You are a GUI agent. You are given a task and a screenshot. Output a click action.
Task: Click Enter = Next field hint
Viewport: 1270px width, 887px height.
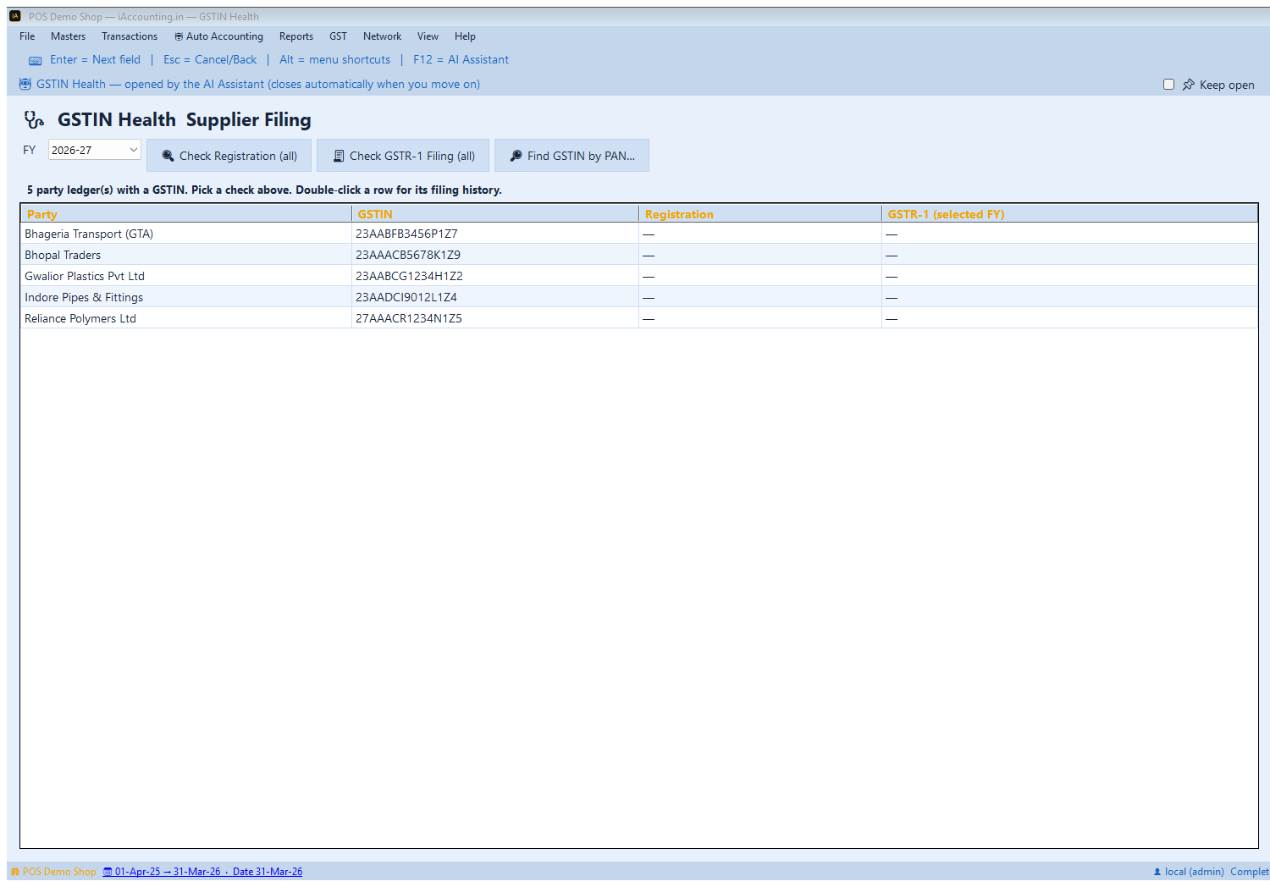[95, 60]
